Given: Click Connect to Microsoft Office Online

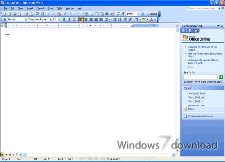Looking at the screenshot, I should pos(203,48).
